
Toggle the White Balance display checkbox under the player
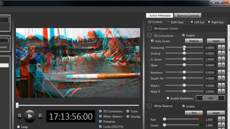click(x=101, y=116)
